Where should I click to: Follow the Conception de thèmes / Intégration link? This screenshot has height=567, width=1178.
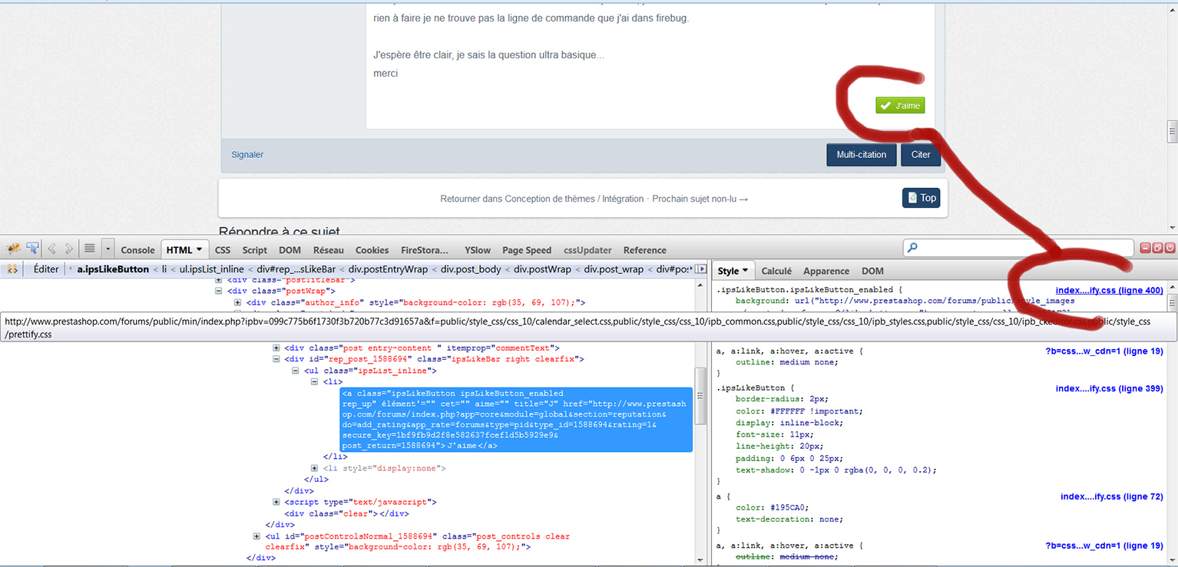[574, 199]
